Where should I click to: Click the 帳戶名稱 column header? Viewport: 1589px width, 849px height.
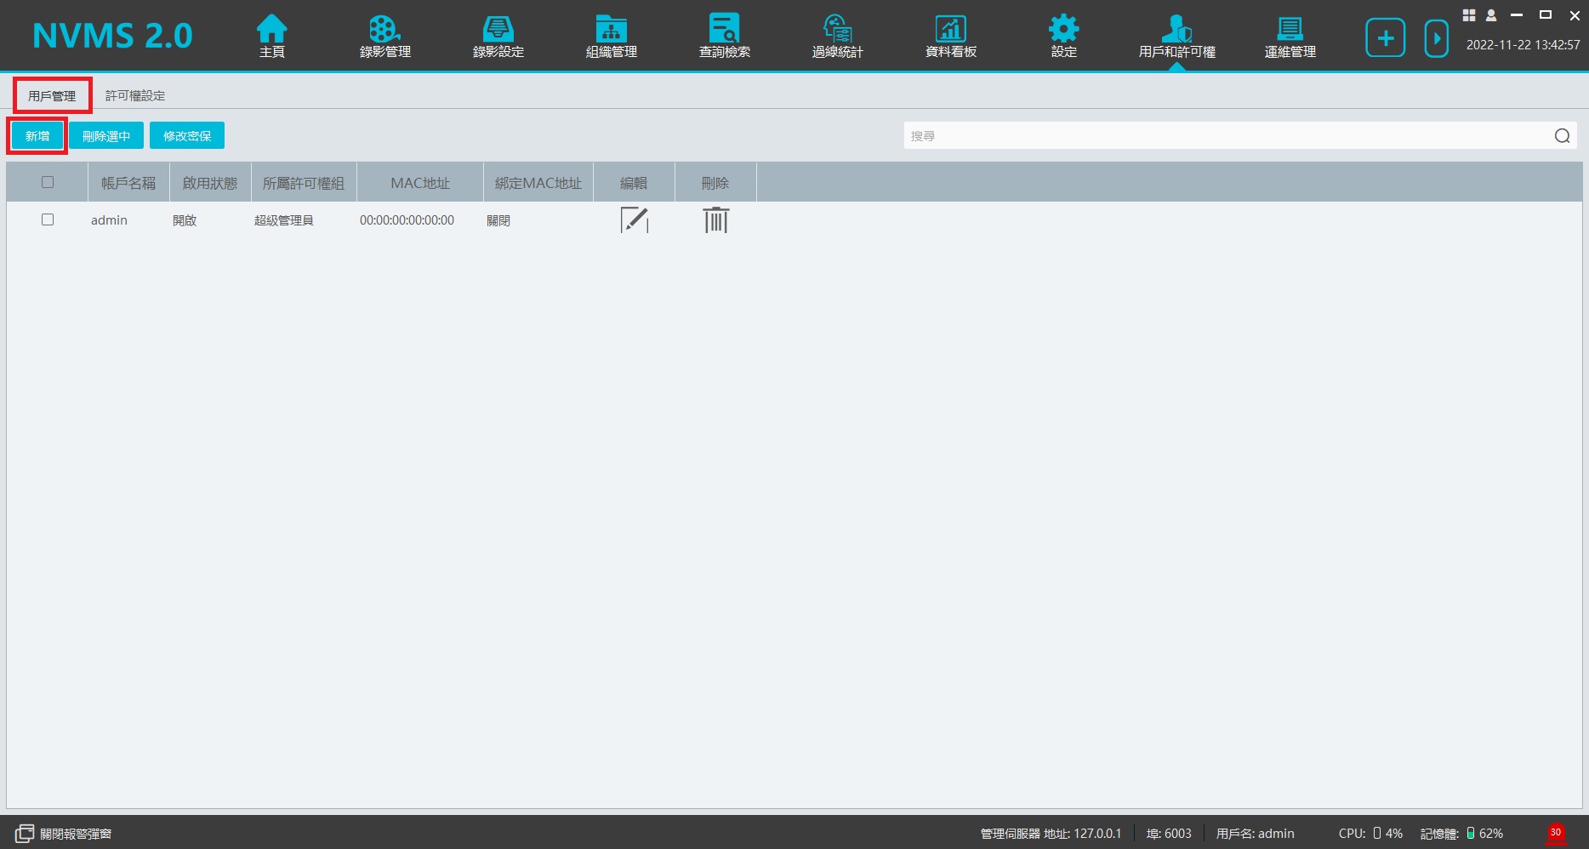coord(128,183)
